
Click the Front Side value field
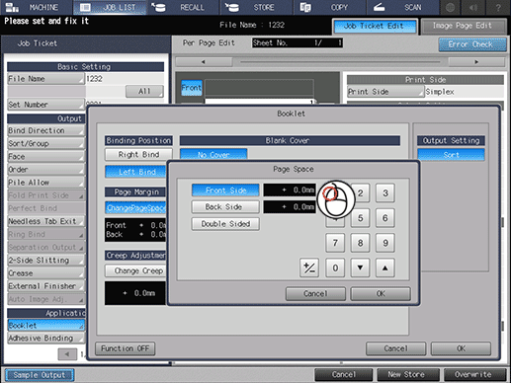[x=290, y=191]
